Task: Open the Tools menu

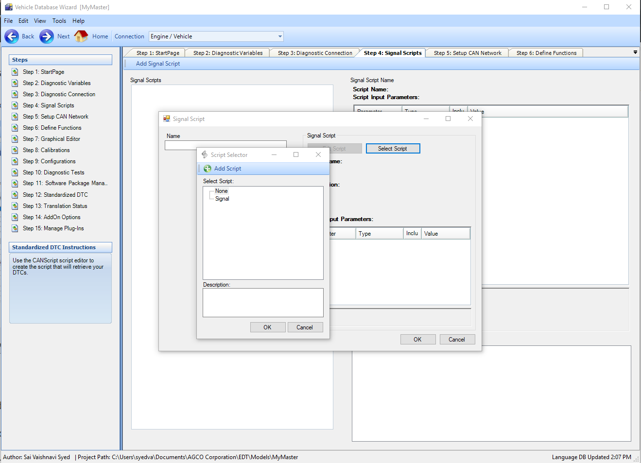Action: [59, 21]
